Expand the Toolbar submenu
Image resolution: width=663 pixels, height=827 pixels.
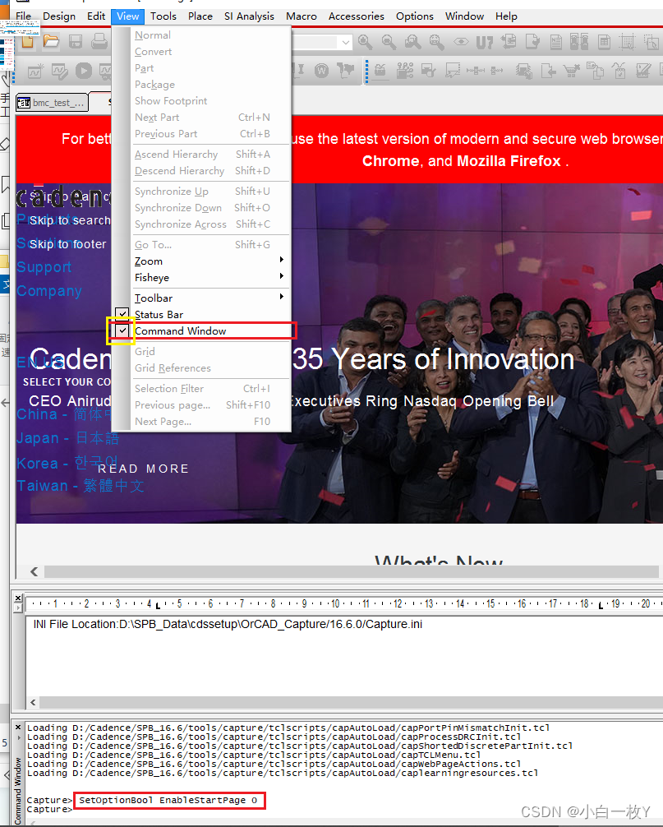(153, 298)
